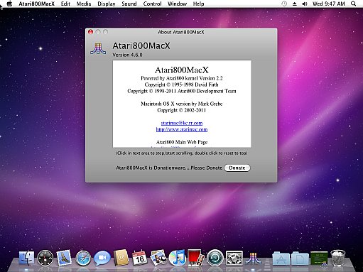Open the www.atarimac.com link
This screenshot has width=363, height=272.
[182, 129]
